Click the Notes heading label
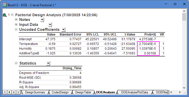 coord(25,20)
